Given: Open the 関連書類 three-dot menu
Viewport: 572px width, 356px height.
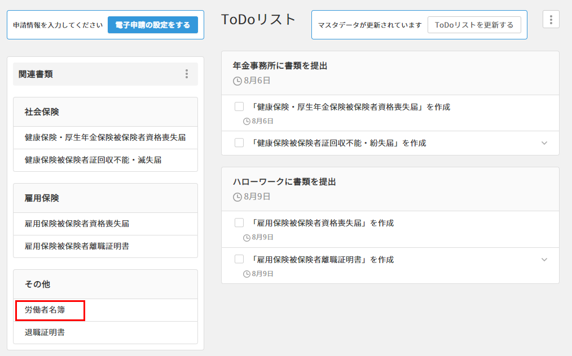Looking at the screenshot, I should pos(187,74).
